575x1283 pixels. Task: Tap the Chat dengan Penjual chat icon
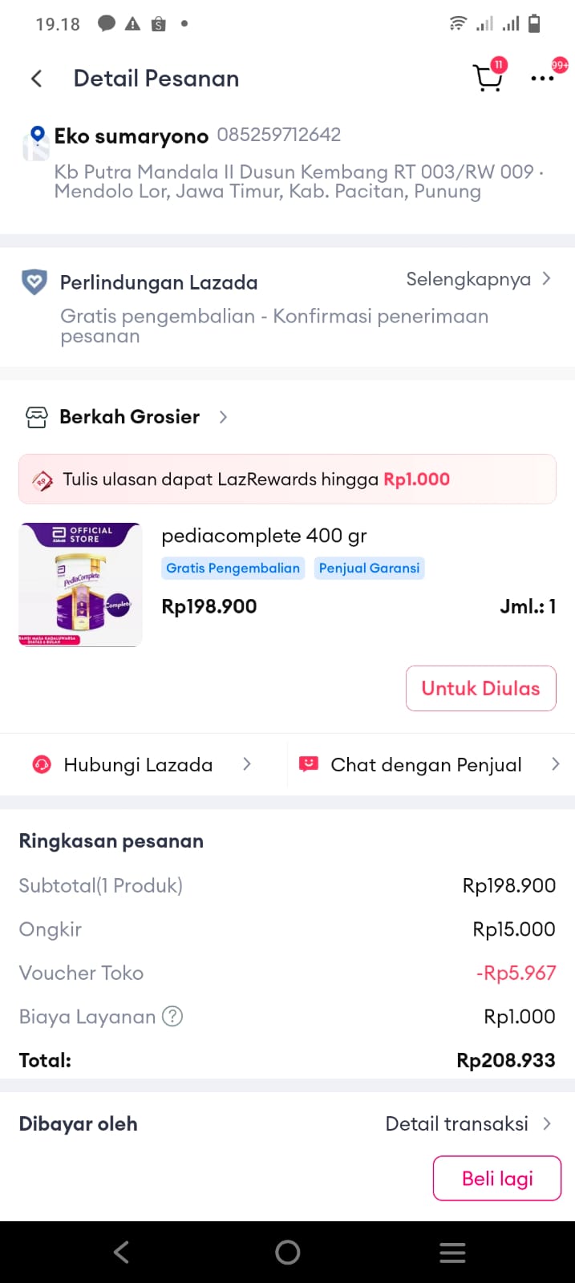click(309, 764)
